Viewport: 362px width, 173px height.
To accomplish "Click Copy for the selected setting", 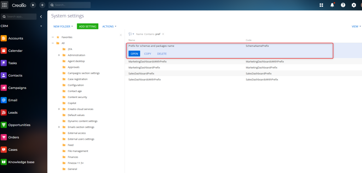I will pyautogui.click(x=148, y=54).
